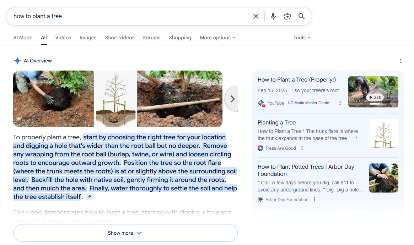Select the All results tab
Screen dimensions: 414x245
click(x=44, y=38)
